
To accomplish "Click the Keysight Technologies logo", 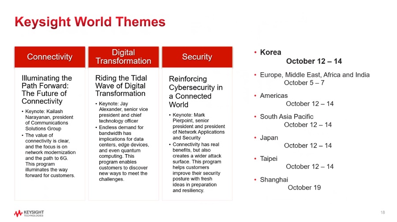I will click(29, 213).
